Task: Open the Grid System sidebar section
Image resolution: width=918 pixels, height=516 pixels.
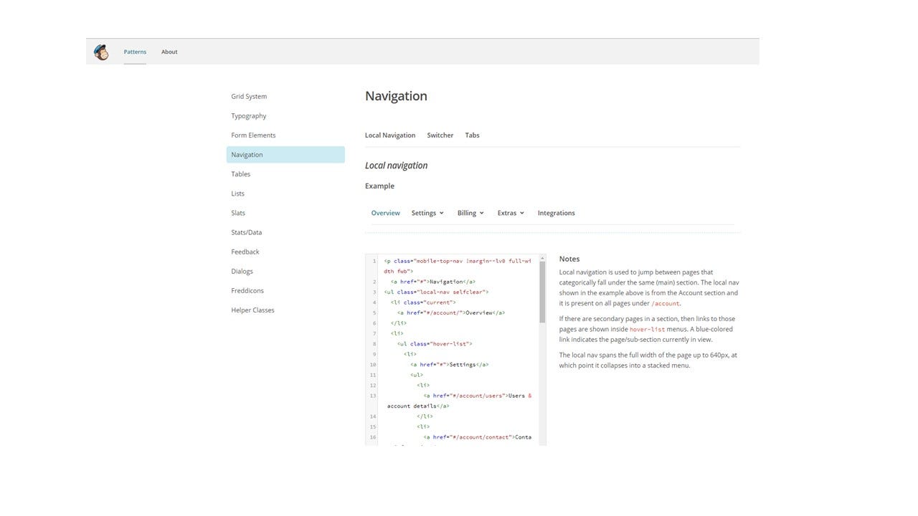Action: point(248,96)
